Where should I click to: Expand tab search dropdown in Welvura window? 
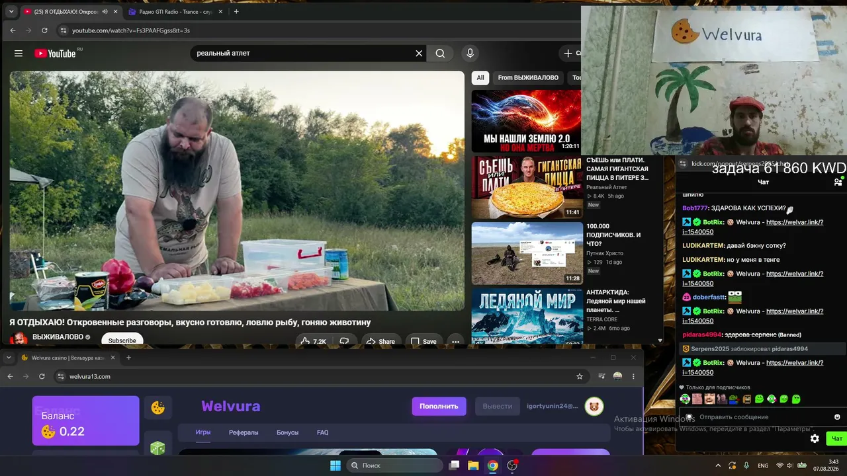(x=9, y=358)
